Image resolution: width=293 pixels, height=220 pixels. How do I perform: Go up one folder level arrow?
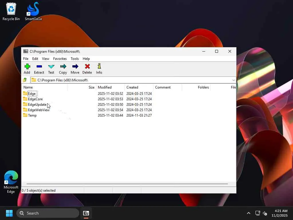click(x=25, y=80)
